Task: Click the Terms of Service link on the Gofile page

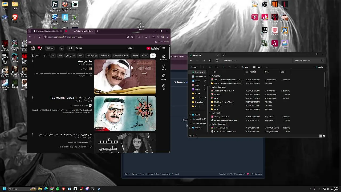Action: pos(139,174)
